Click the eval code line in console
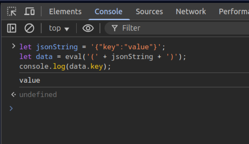The height and width of the screenshot is (144, 249). [x=103, y=57]
